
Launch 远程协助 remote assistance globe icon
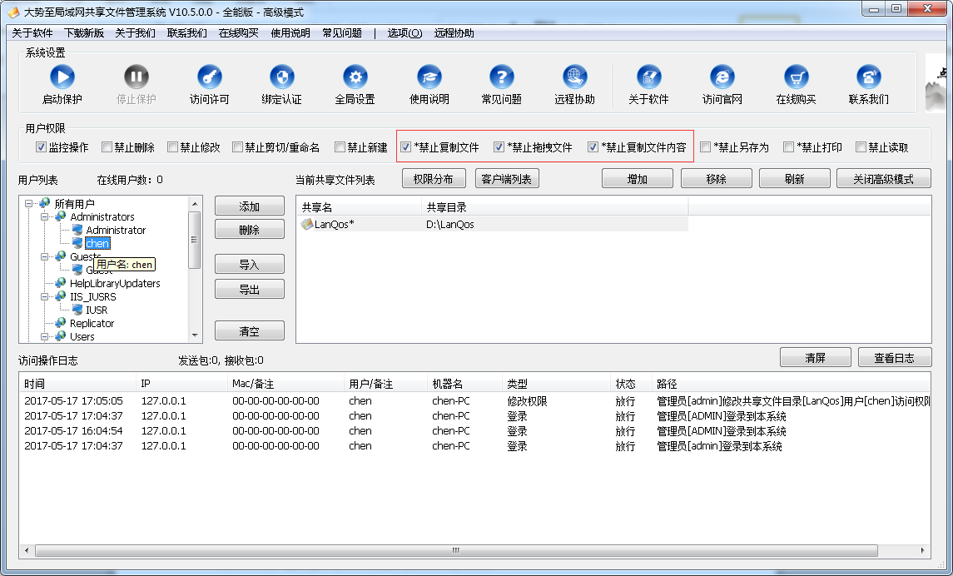[575, 77]
